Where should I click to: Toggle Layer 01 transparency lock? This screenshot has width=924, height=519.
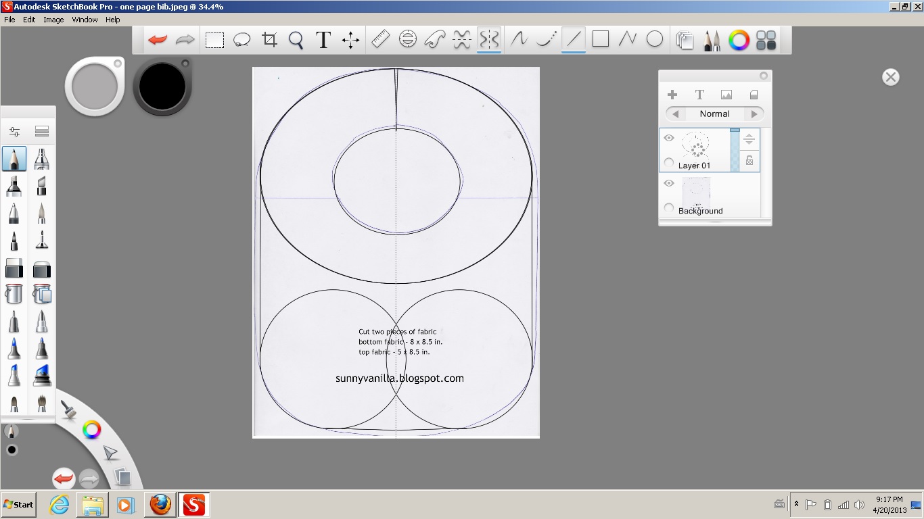click(x=749, y=160)
